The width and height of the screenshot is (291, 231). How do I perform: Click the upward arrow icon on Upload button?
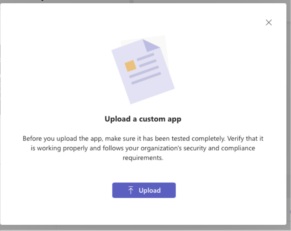(131, 190)
